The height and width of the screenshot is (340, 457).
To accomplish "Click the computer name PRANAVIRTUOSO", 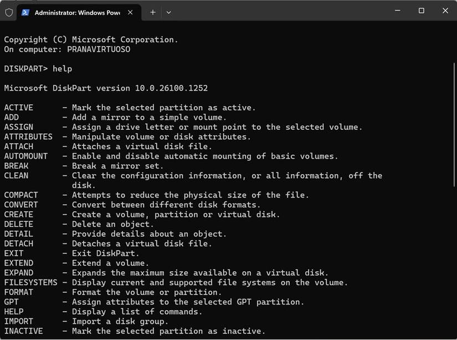I will [x=97, y=49].
